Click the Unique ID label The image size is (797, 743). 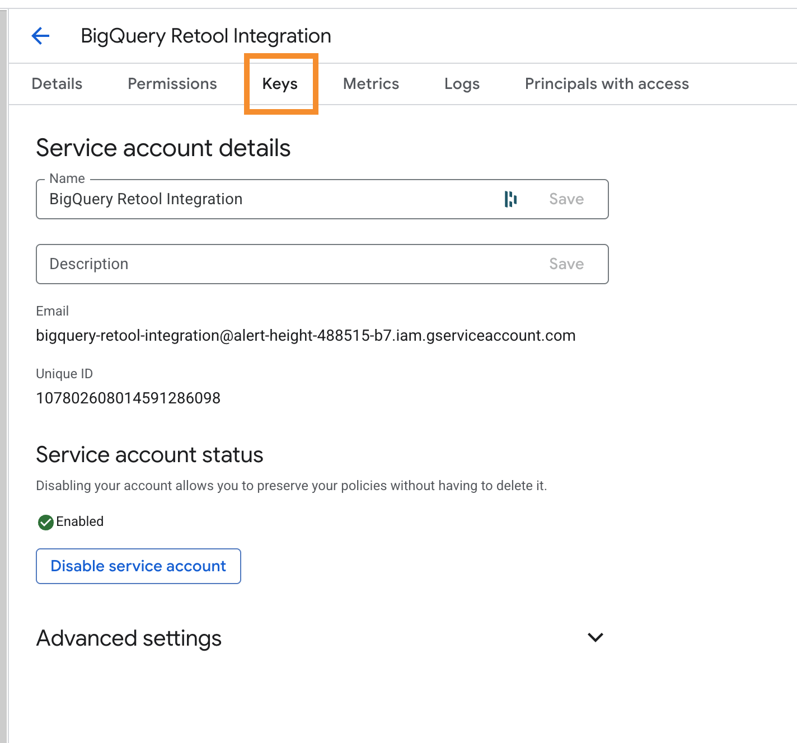pyautogui.click(x=64, y=374)
